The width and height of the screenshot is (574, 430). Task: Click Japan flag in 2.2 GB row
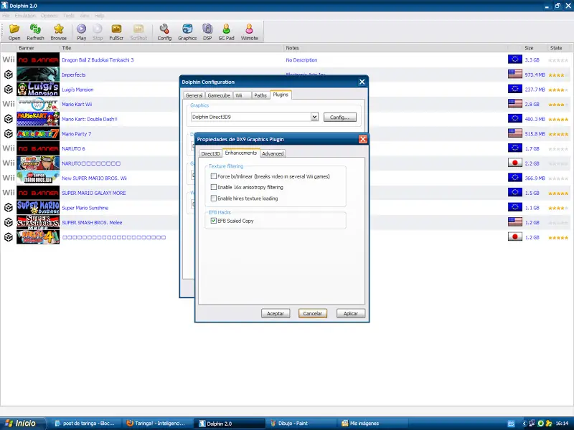pyautogui.click(x=515, y=163)
